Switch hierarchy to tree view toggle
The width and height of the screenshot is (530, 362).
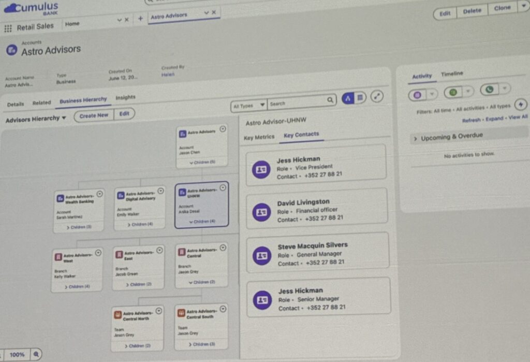(348, 97)
